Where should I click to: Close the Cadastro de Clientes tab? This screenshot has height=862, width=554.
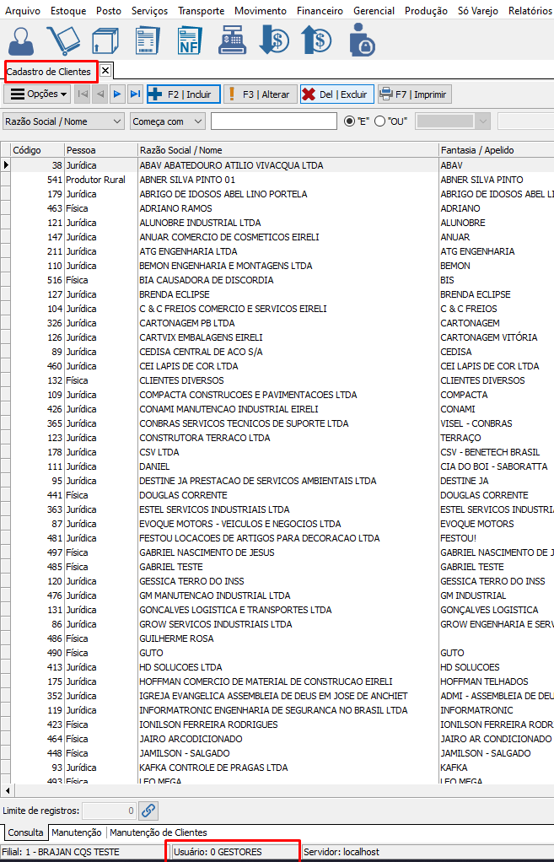coord(105,71)
